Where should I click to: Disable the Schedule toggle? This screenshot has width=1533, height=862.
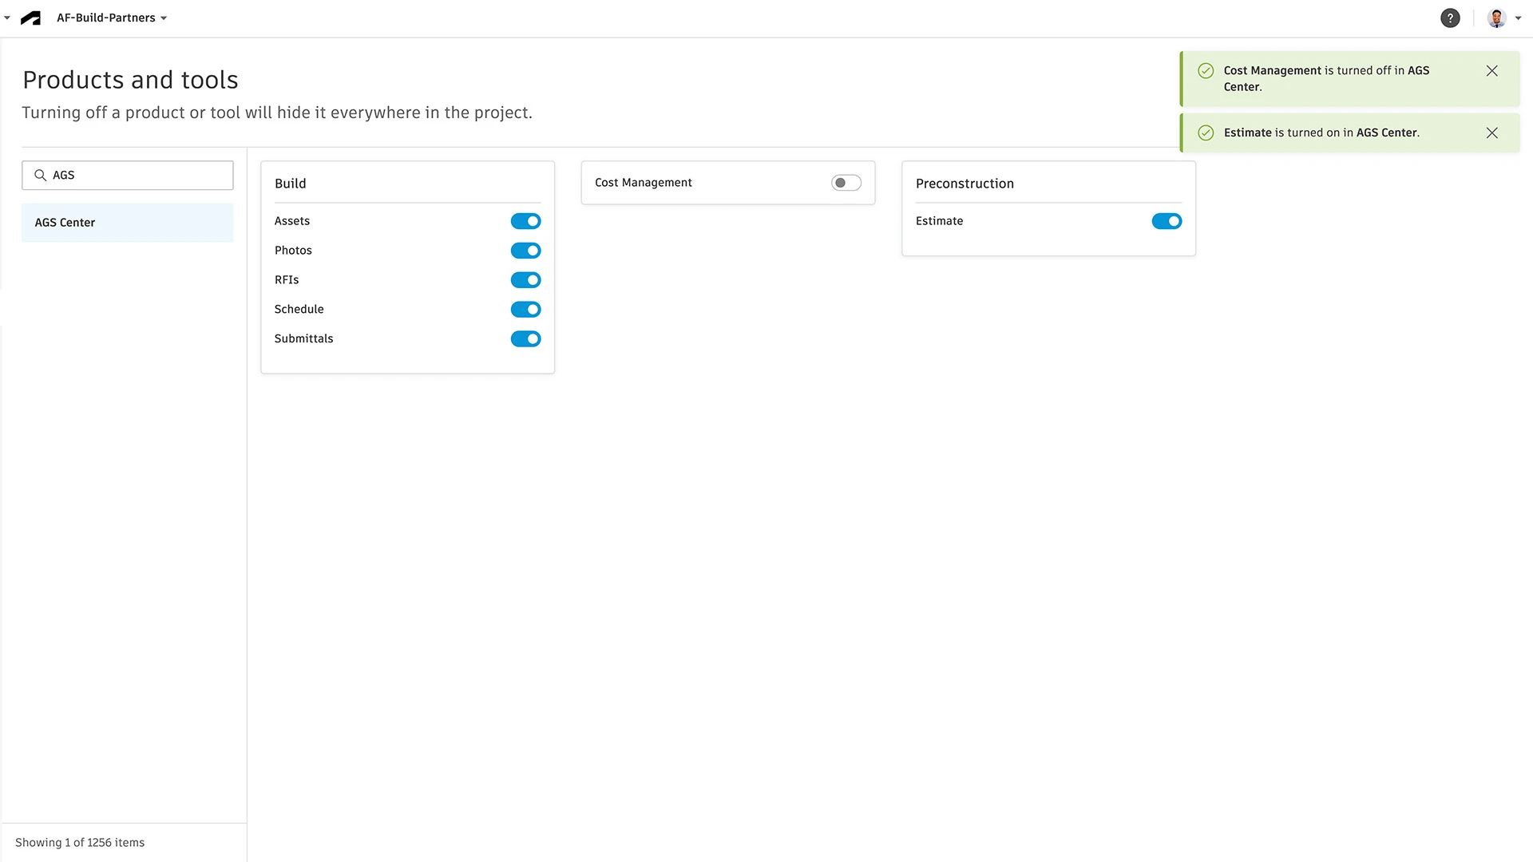(525, 310)
